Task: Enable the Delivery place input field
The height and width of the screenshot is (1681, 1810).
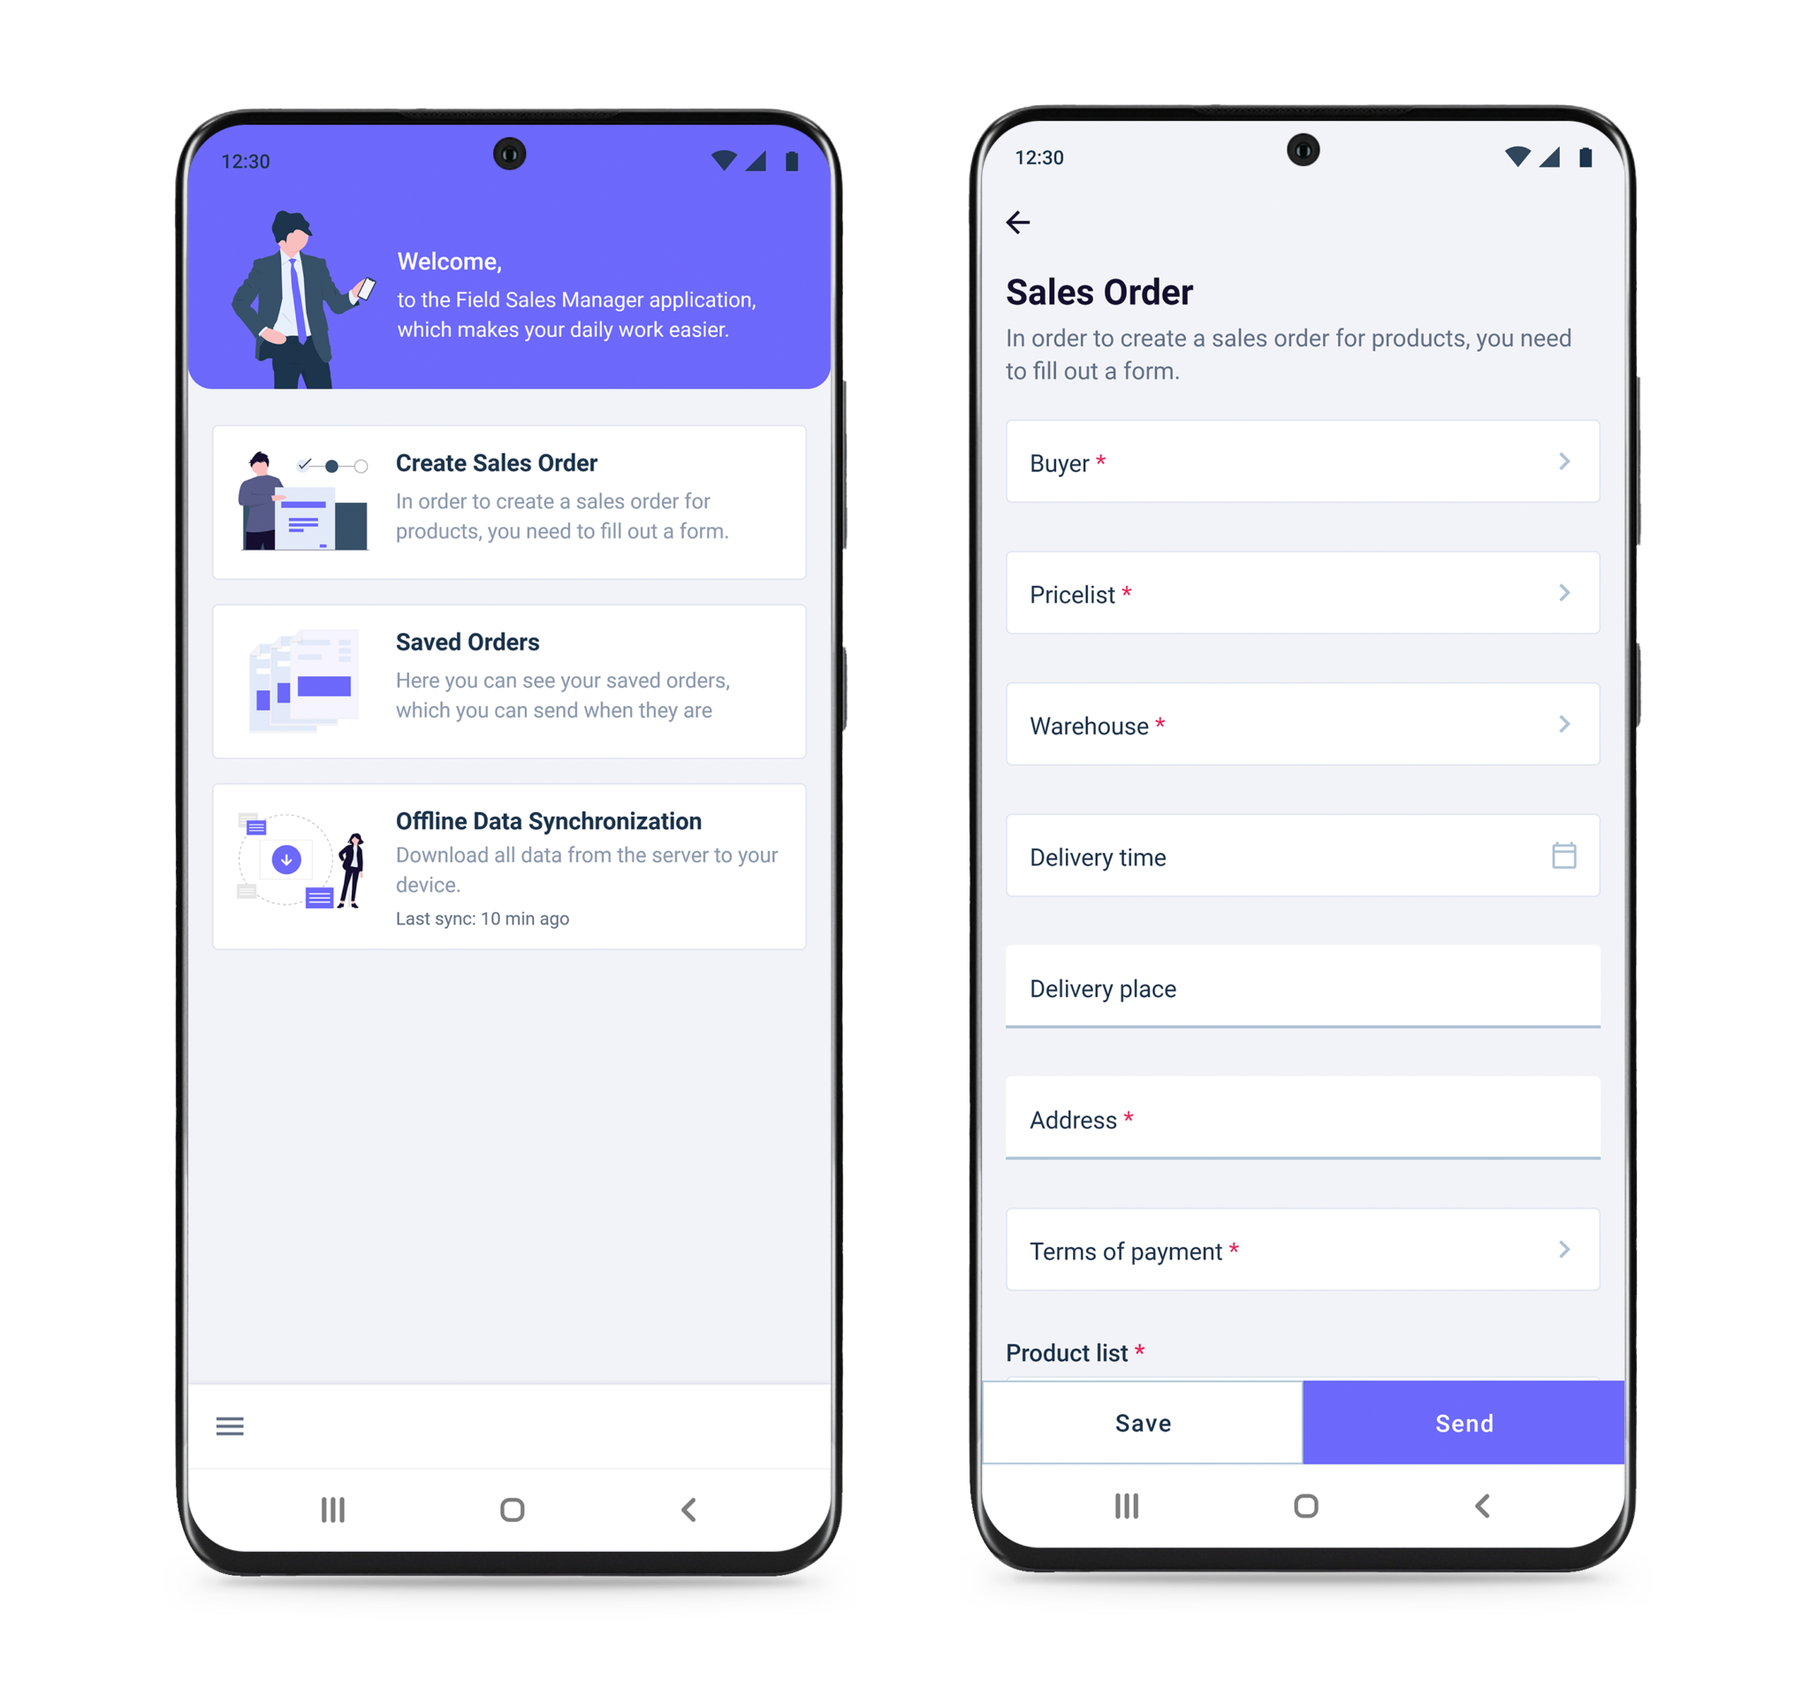Action: [1303, 987]
